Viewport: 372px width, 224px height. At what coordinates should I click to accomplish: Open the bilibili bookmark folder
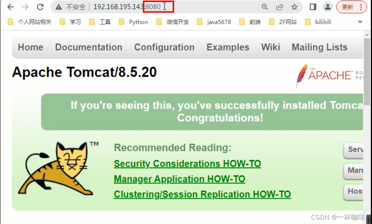pyautogui.click(x=318, y=22)
